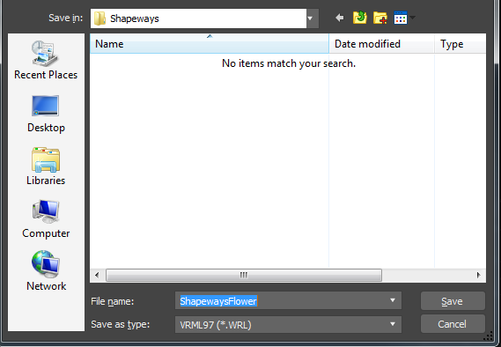The width and height of the screenshot is (501, 347).
Task: Click the scroll left arrow
Action: coord(97,275)
